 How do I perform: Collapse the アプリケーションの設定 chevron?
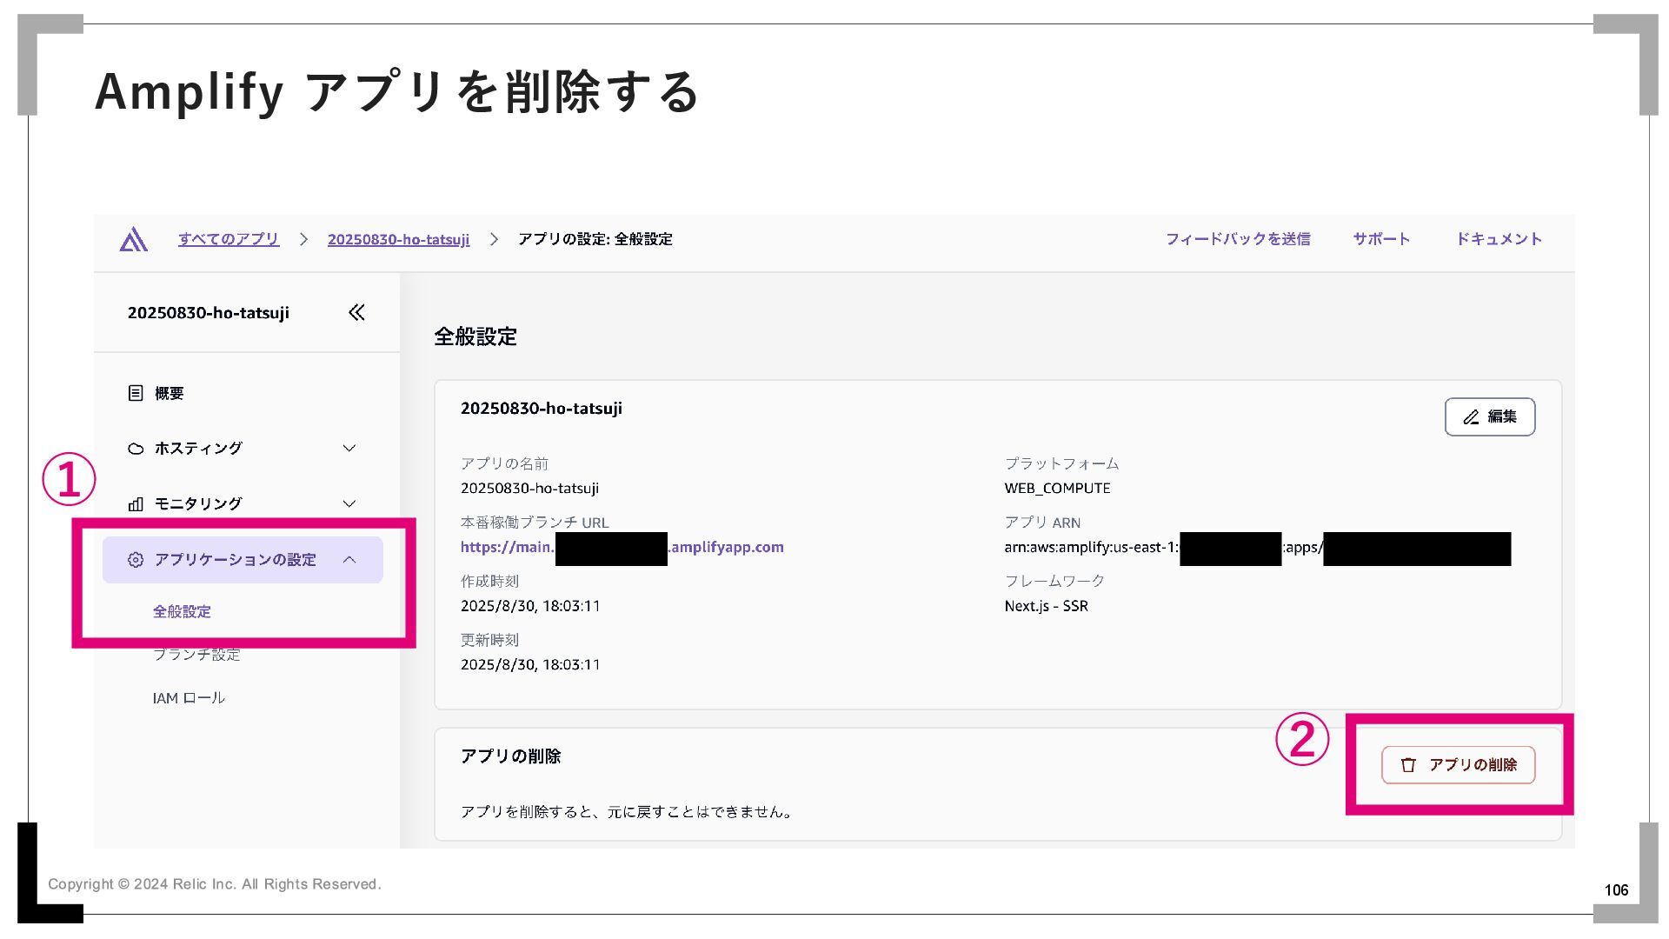[x=349, y=560]
